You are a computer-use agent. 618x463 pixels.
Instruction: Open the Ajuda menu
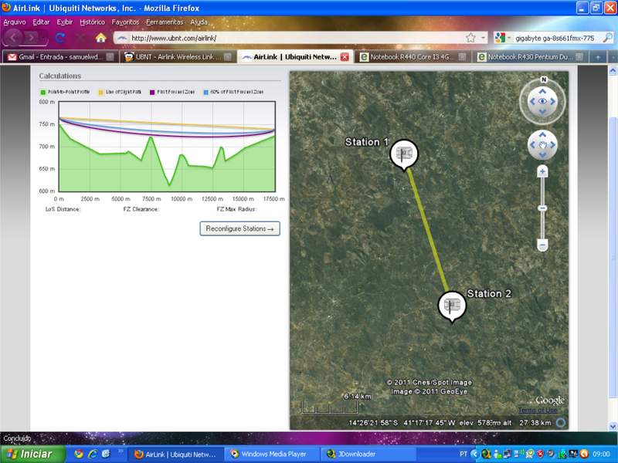click(199, 22)
